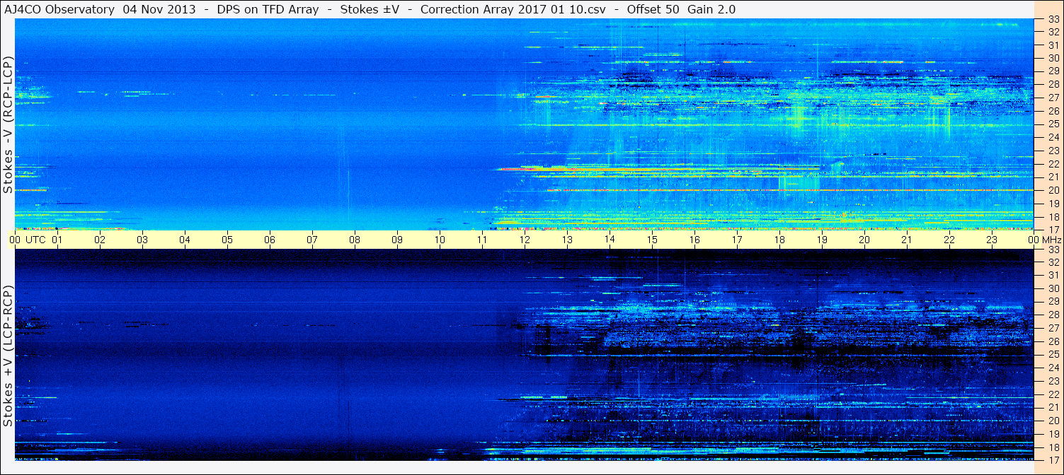Screen dimensions: 1064x475
Task: Click 18 MHz label of Stokes -V panel
Action: (x=1053, y=216)
